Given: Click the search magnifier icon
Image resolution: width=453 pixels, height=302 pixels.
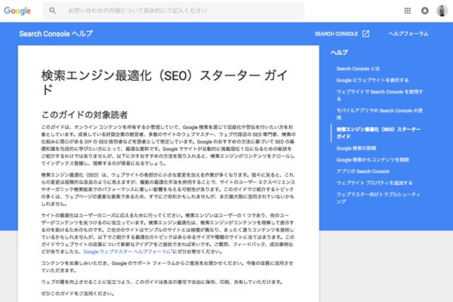Looking at the screenshot, I should pos(52,11).
